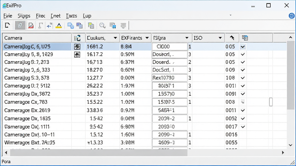Click the blue arrow with scissors icon

(49, 25)
